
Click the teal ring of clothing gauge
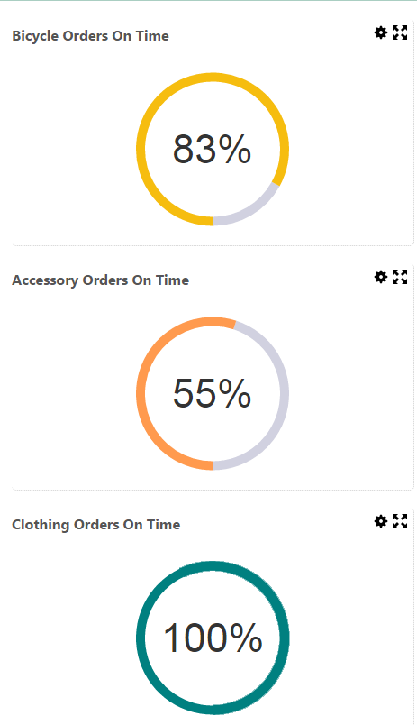point(141,638)
